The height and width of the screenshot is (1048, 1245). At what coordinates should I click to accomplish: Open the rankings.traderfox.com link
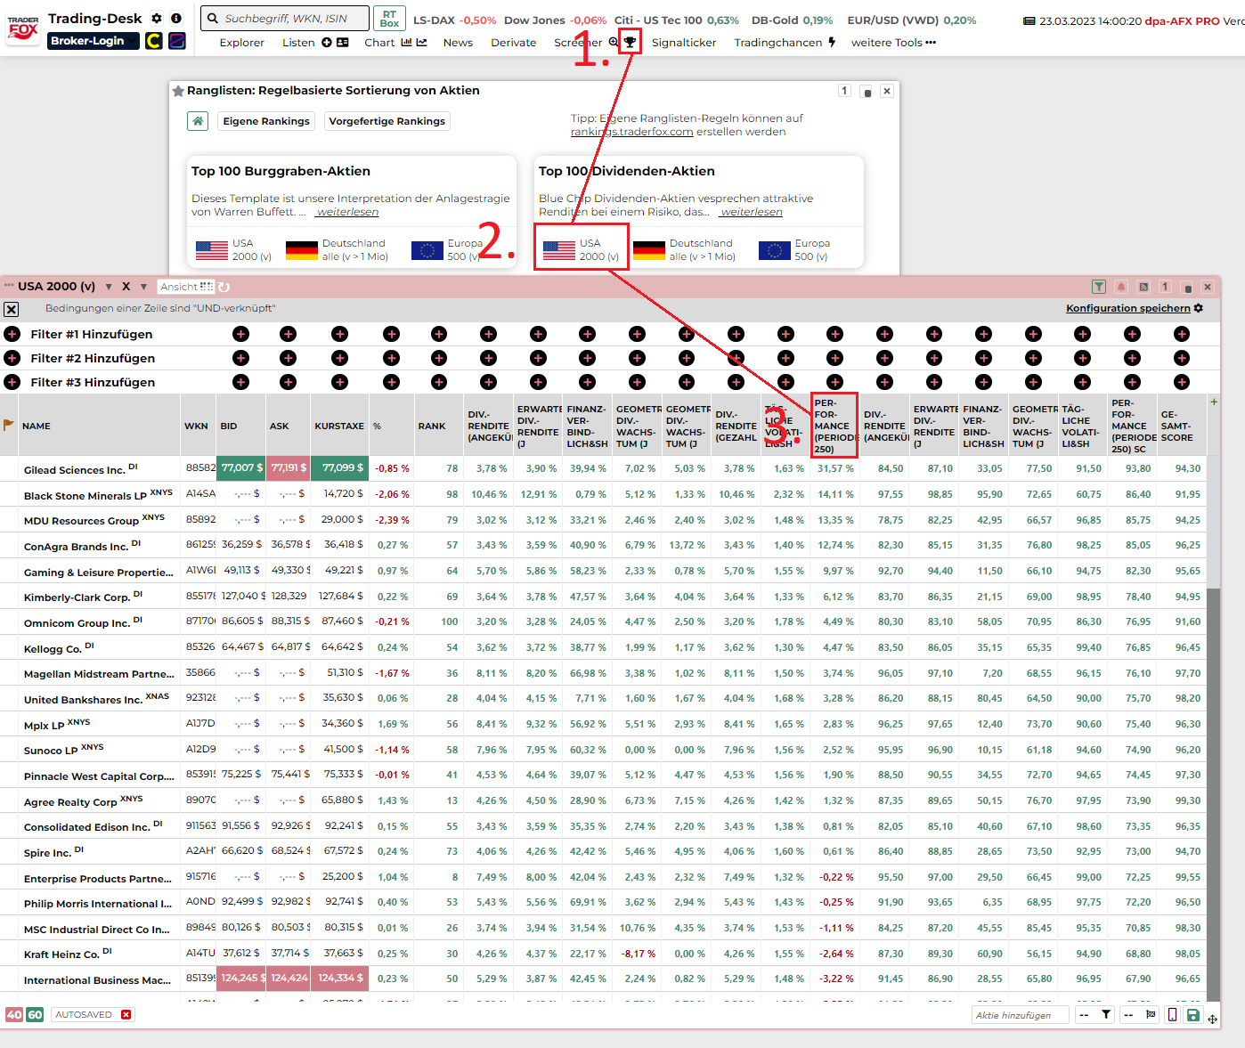tap(631, 132)
